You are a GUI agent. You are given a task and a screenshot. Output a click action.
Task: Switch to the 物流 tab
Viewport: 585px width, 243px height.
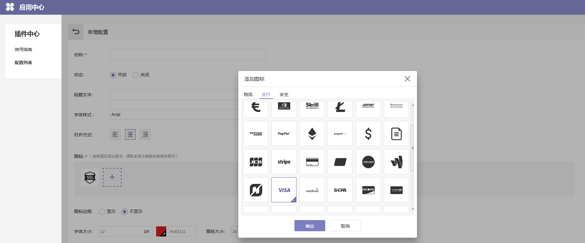(248, 94)
